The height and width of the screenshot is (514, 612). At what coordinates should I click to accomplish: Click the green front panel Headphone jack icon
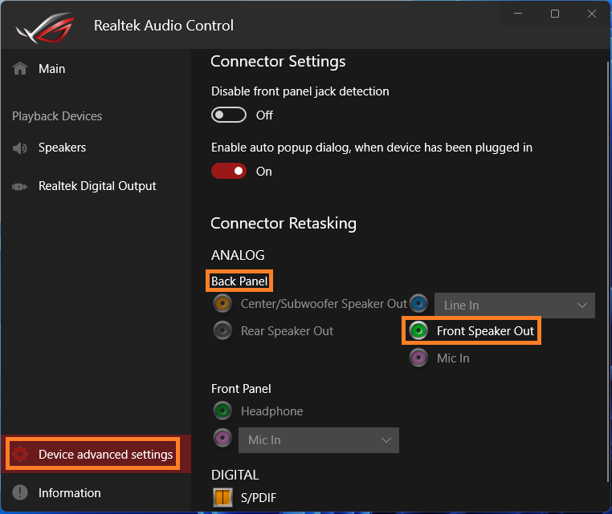click(x=222, y=411)
